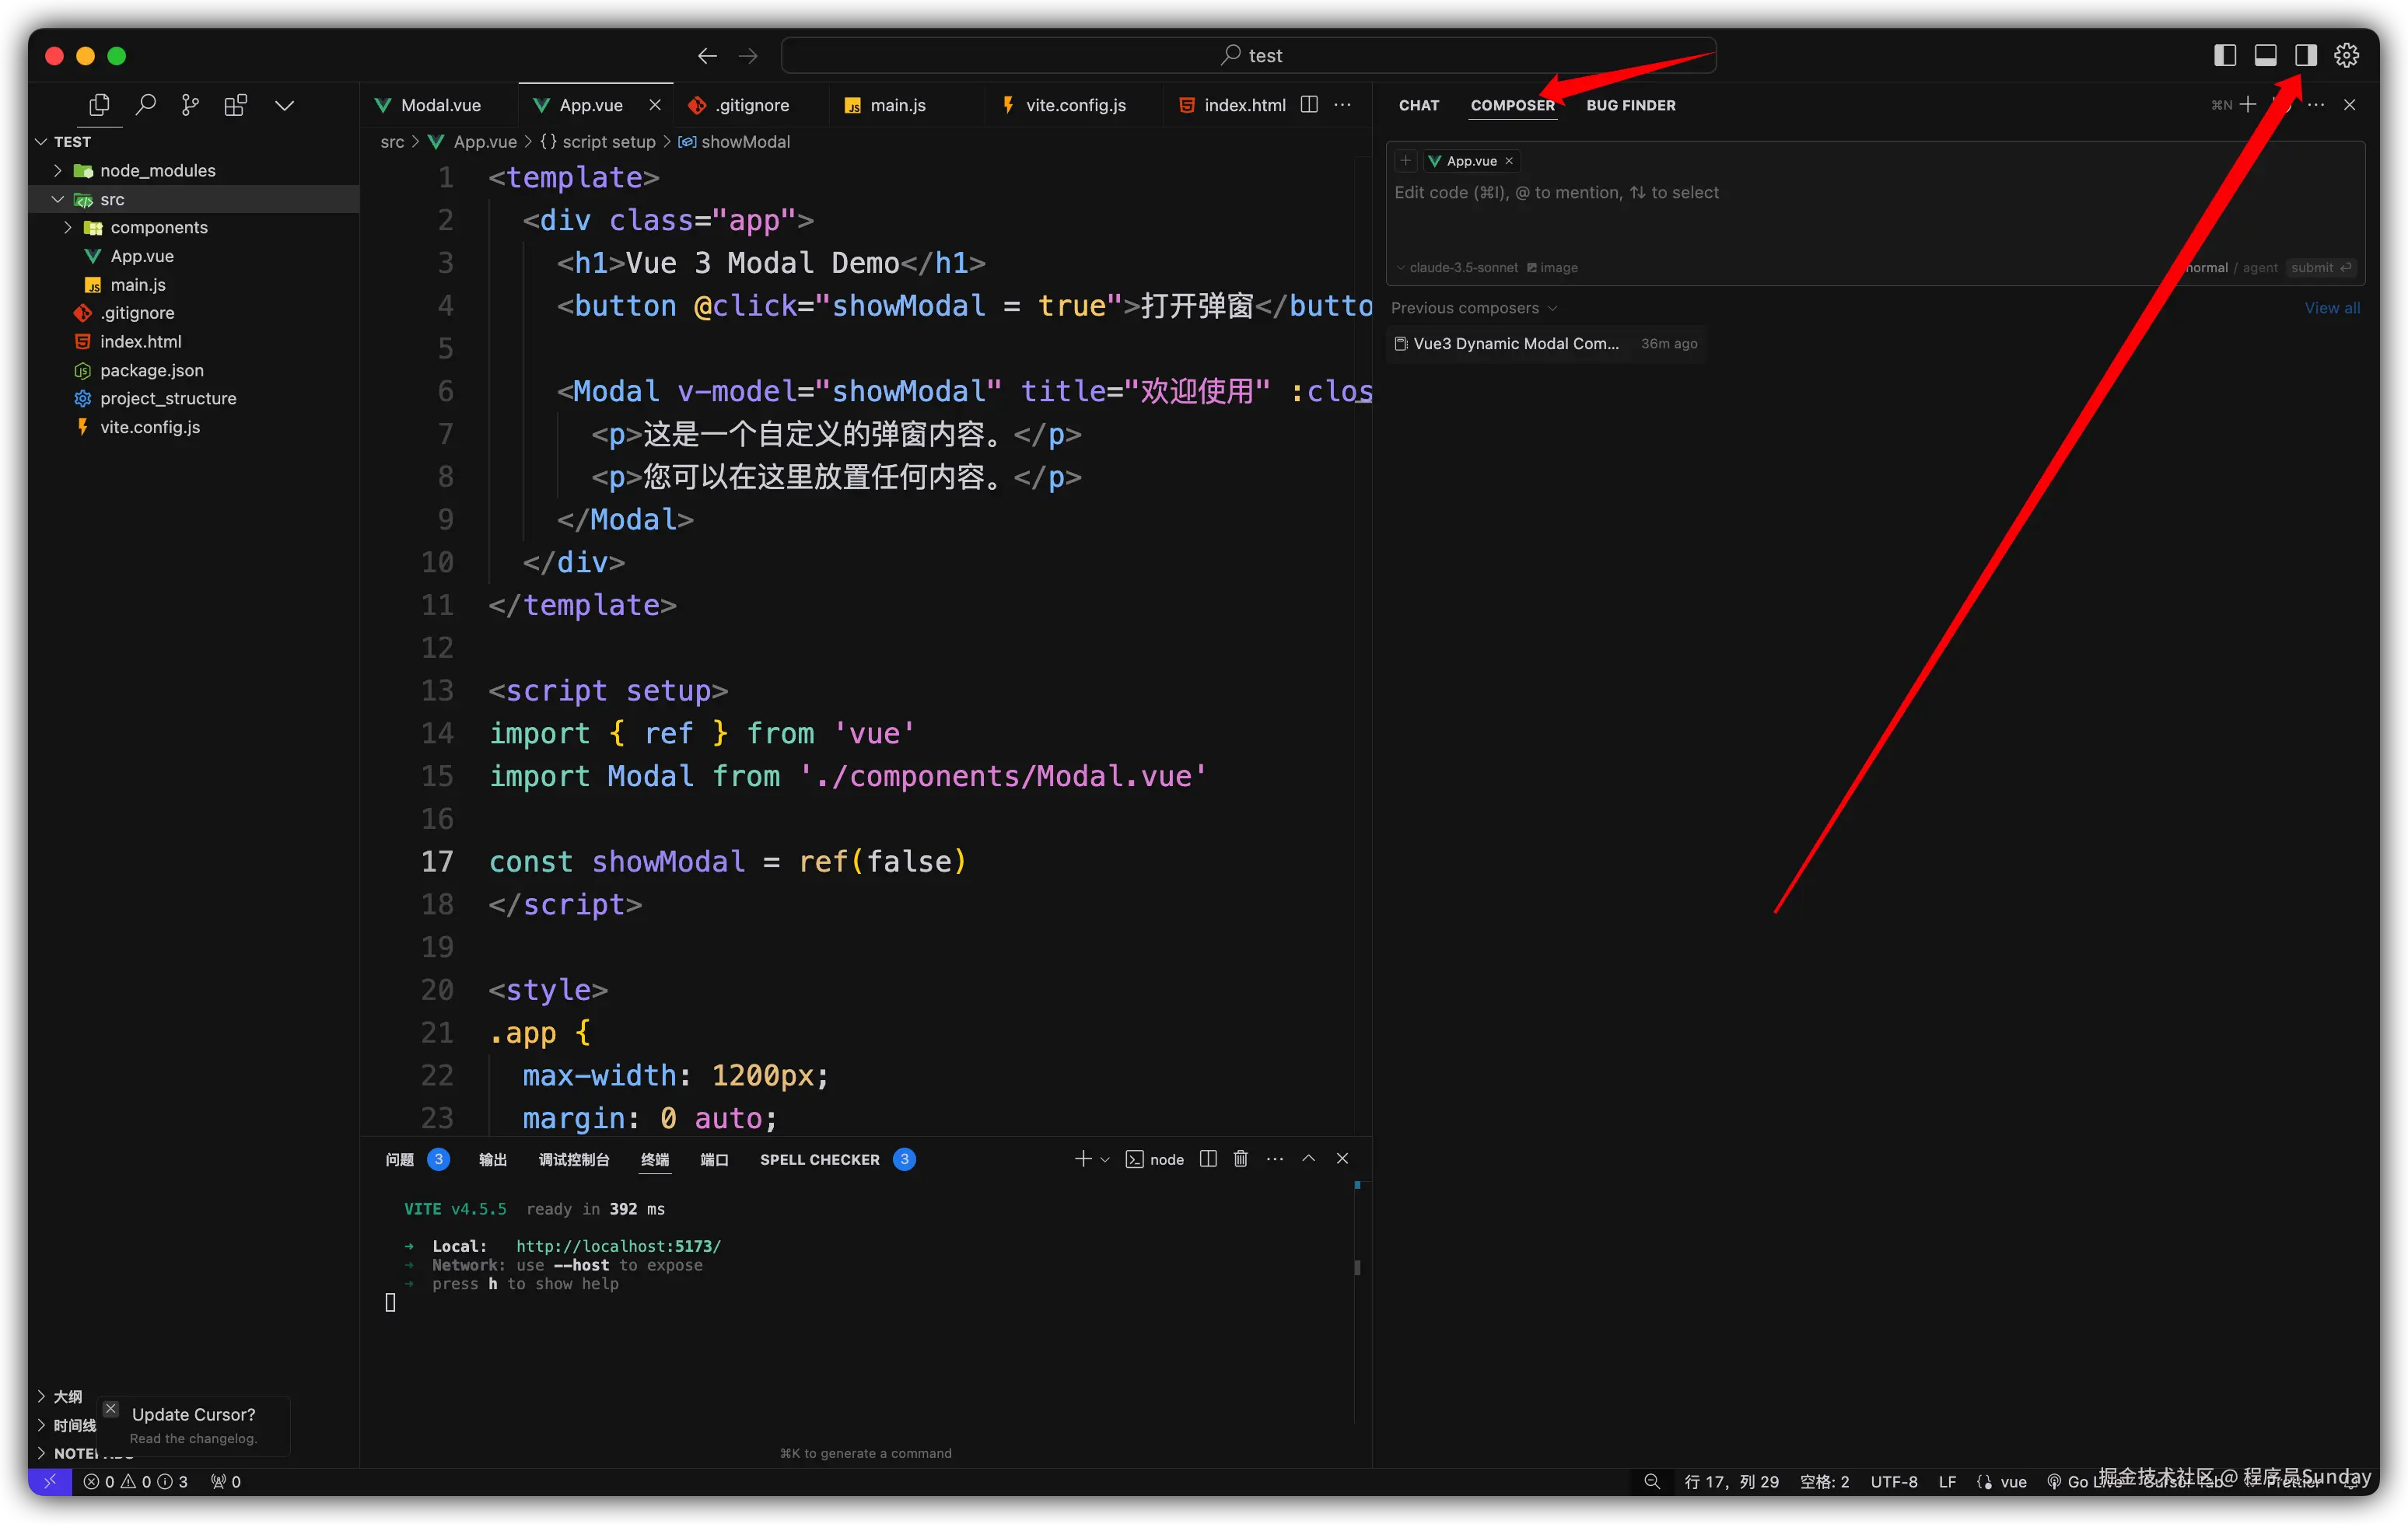Toggle the primary sidebar layout button
The image size is (2408, 1524).
pyautogui.click(x=2225, y=55)
